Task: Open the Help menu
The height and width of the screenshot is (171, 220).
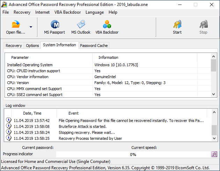Action: [113, 12]
